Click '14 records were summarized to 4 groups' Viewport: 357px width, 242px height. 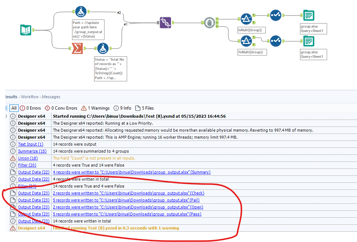pos(91,151)
